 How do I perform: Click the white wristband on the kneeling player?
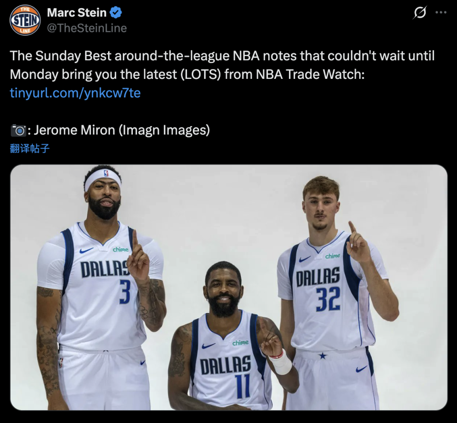[280, 362]
